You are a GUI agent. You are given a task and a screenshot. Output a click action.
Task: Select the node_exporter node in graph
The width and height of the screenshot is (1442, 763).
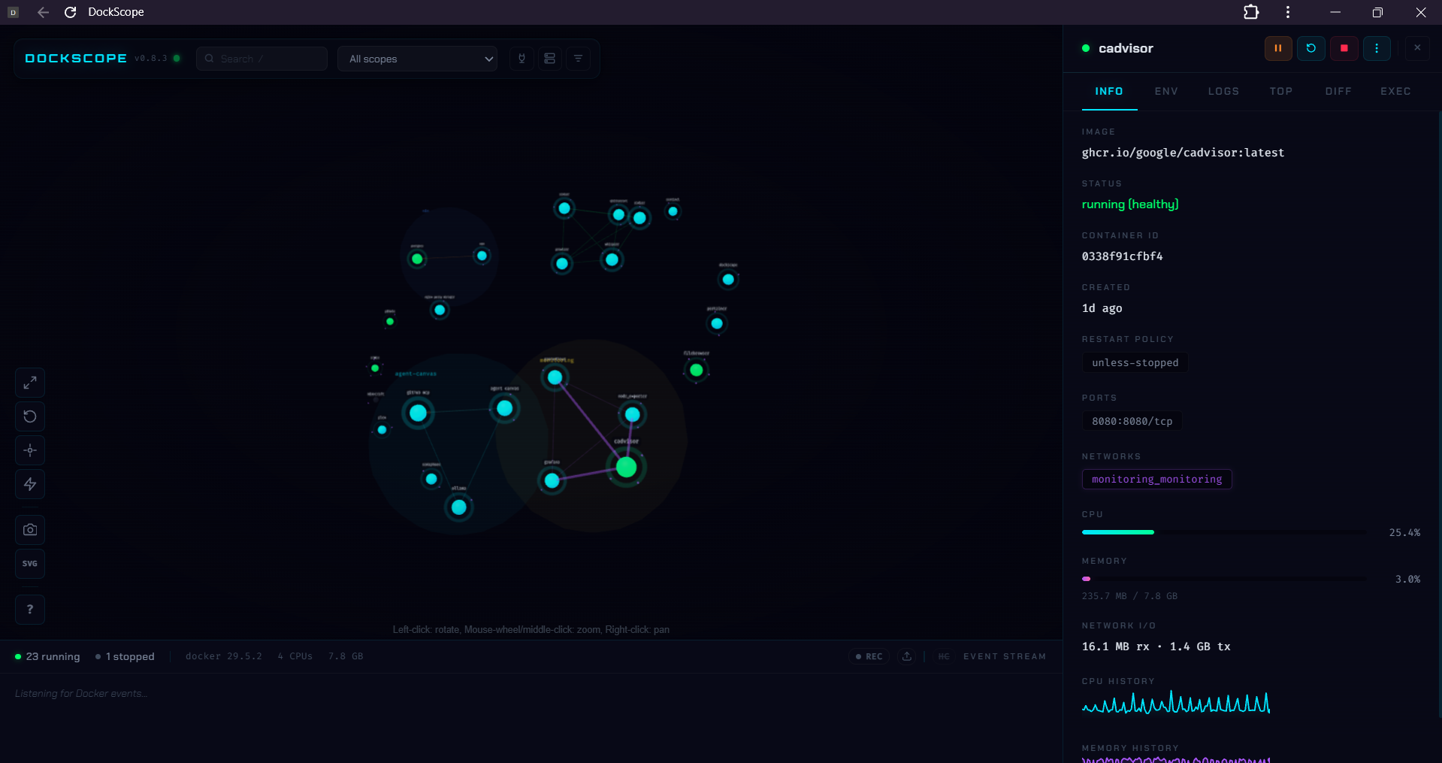click(x=633, y=414)
